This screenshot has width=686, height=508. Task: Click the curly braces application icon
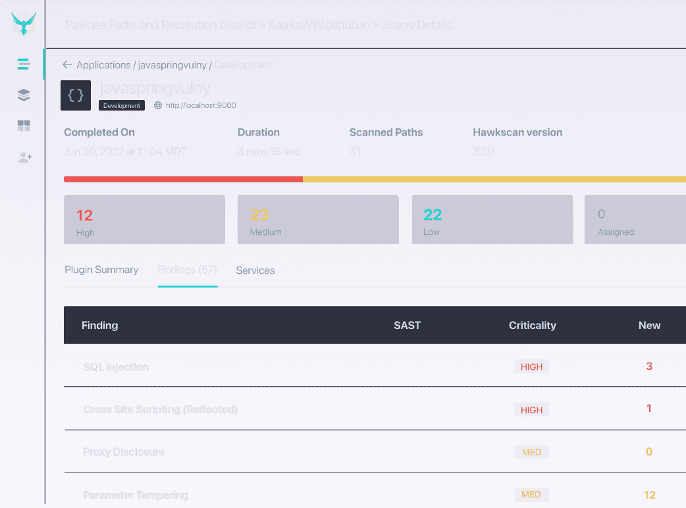[x=76, y=95]
